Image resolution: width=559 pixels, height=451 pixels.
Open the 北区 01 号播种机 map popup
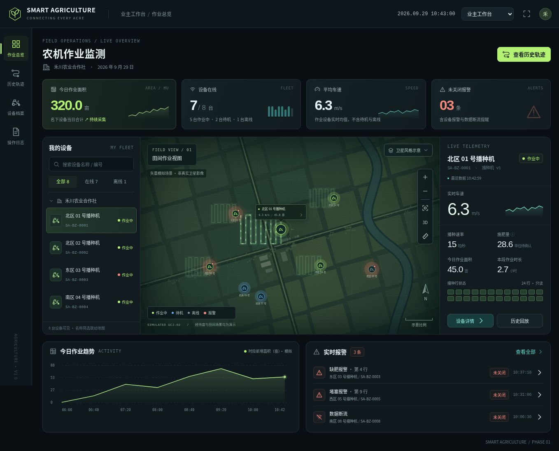pos(281,212)
